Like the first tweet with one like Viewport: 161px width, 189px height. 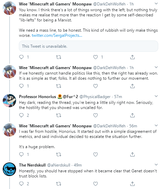pos(95,57)
